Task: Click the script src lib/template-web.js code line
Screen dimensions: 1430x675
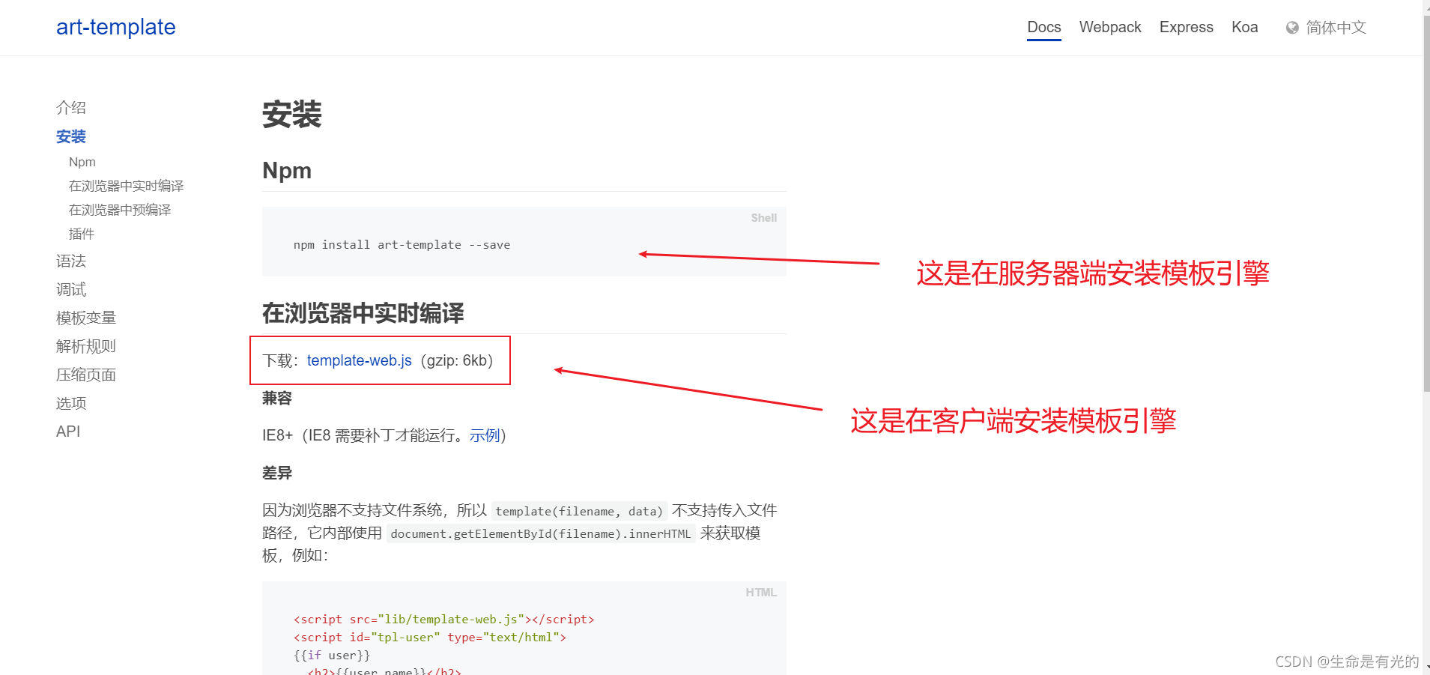Action: click(x=443, y=620)
